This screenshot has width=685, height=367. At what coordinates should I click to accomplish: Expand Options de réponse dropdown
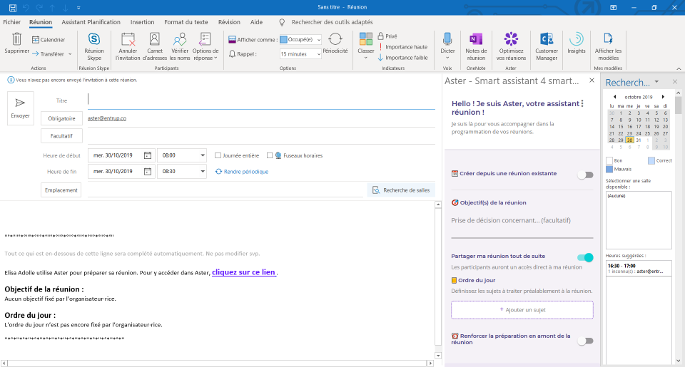pos(215,58)
